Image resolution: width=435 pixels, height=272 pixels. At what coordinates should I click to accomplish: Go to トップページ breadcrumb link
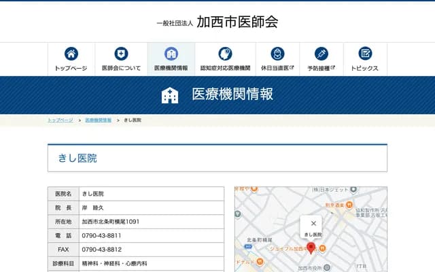click(60, 120)
